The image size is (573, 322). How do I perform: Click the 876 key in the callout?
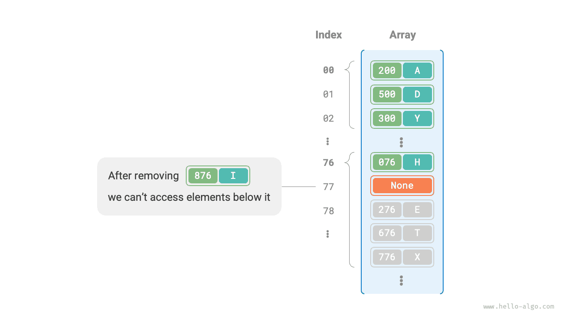(203, 176)
